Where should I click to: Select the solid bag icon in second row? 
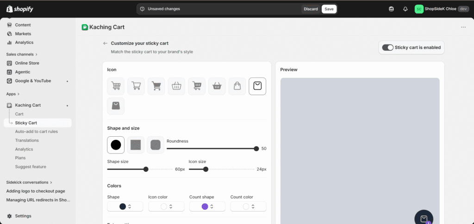tap(116, 106)
